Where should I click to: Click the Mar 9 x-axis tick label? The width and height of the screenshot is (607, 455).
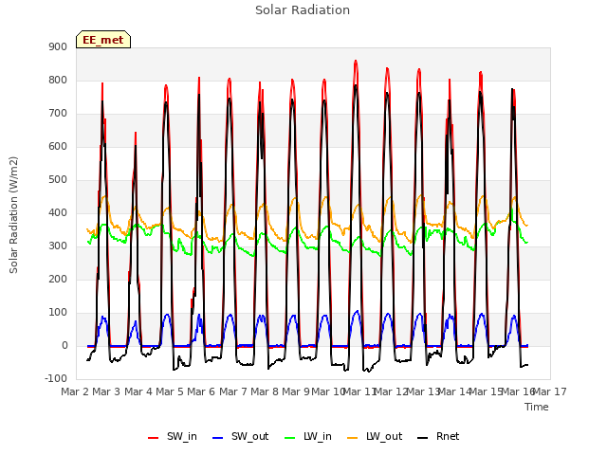tap(296, 391)
